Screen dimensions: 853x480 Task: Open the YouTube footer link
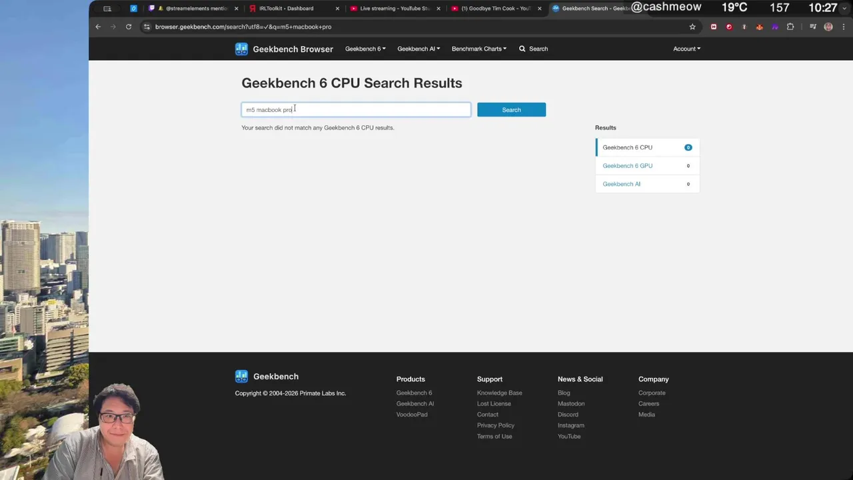pos(569,437)
